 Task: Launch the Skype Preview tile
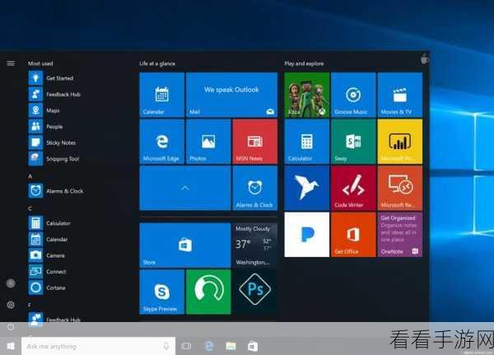(162, 292)
